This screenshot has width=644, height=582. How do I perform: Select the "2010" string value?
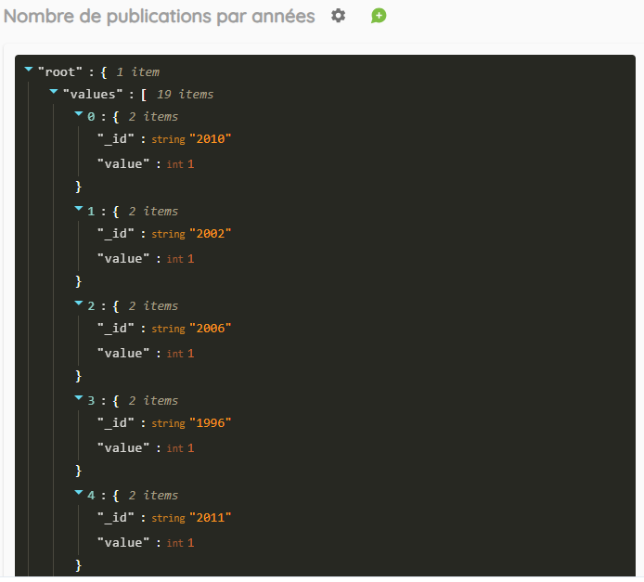(x=211, y=139)
